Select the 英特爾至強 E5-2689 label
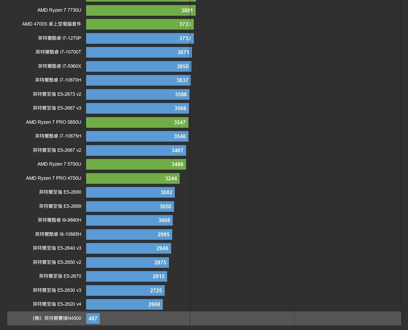 (60, 206)
